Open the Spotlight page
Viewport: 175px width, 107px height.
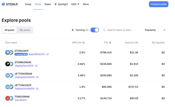click(61, 4)
